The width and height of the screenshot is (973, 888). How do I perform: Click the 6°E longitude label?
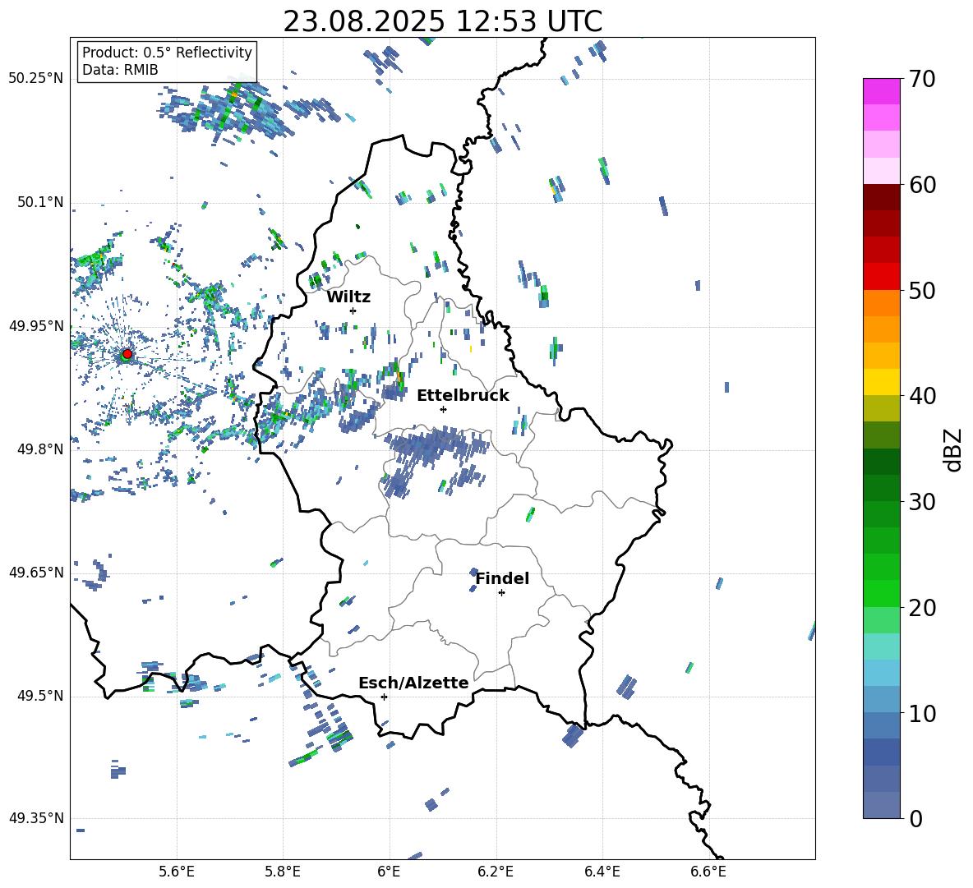pos(389,872)
